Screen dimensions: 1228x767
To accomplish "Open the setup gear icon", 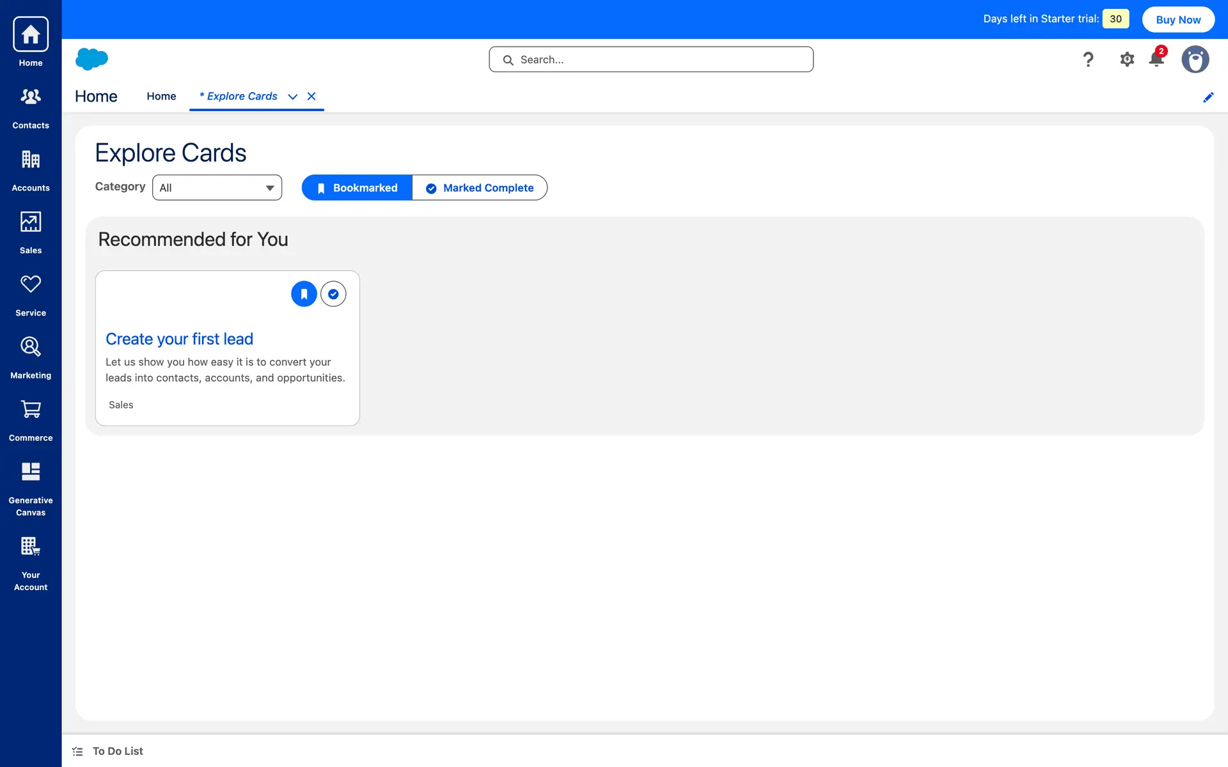I will point(1127,59).
